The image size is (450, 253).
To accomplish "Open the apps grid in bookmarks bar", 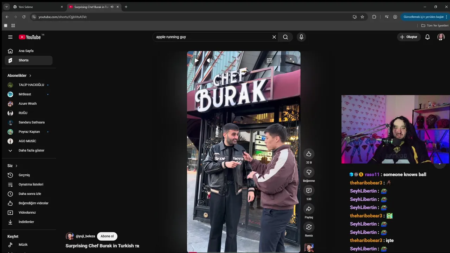I will coord(13,26).
